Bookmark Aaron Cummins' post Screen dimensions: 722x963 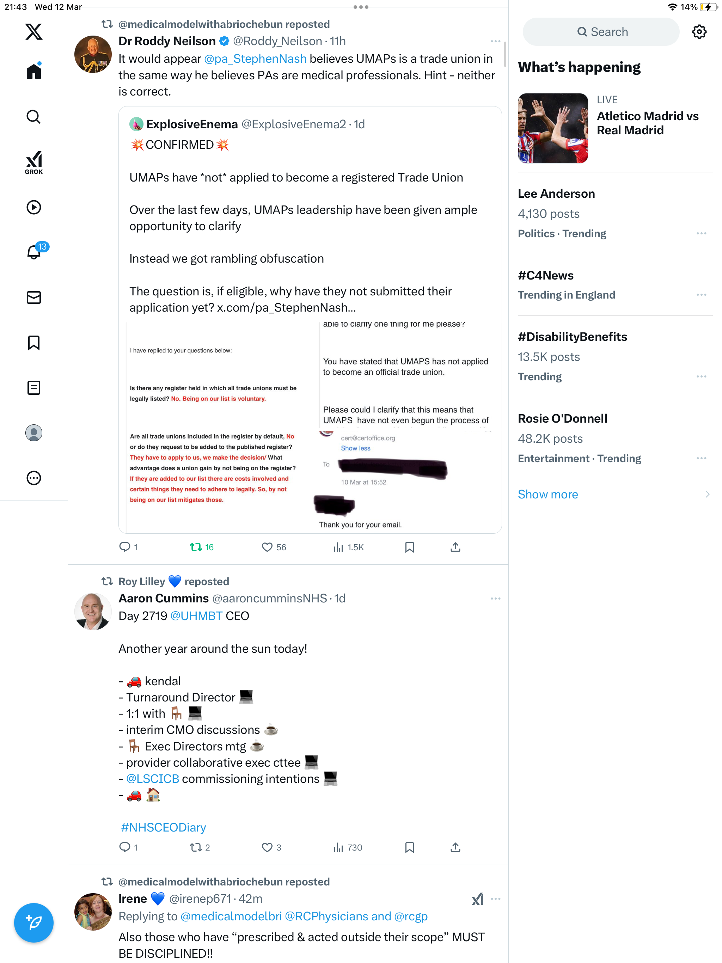(x=409, y=848)
